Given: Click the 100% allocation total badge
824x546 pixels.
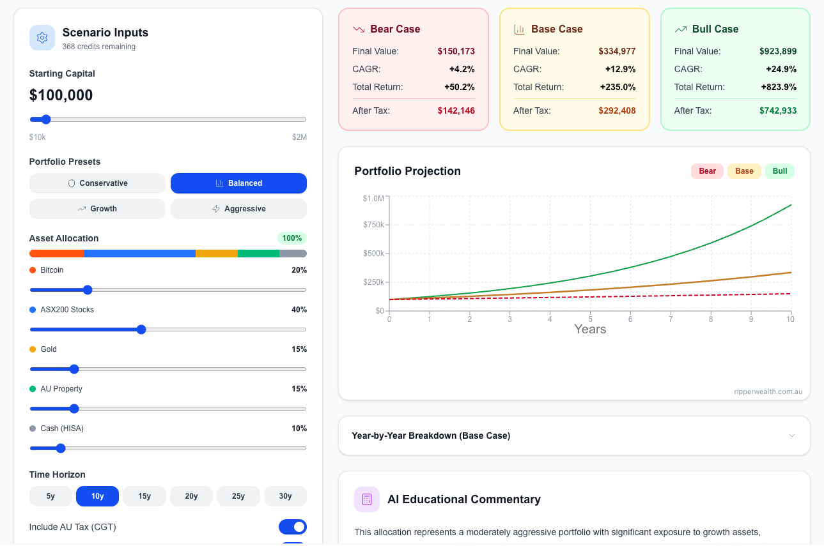Looking at the screenshot, I should (292, 238).
